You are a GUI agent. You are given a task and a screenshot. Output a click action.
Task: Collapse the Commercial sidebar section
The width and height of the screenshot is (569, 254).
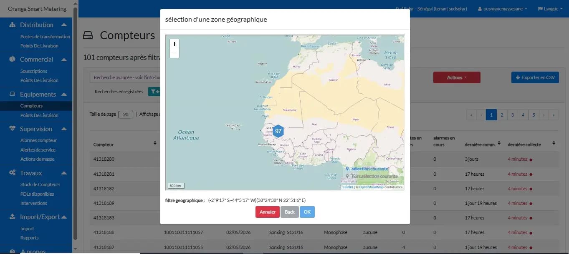tap(64, 60)
